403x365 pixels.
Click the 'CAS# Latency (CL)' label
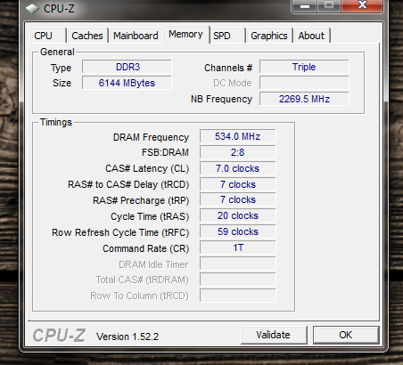[x=147, y=169]
